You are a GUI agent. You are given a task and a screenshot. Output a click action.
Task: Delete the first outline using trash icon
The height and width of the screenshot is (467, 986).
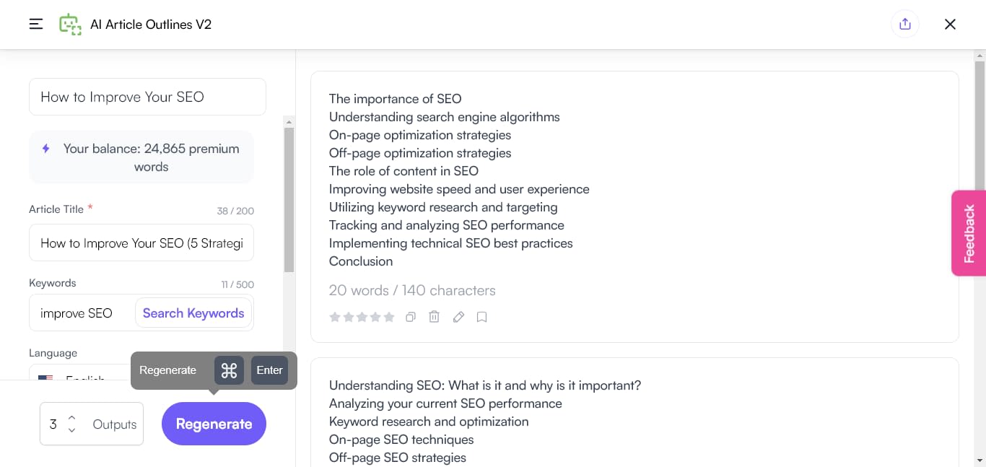coord(434,317)
